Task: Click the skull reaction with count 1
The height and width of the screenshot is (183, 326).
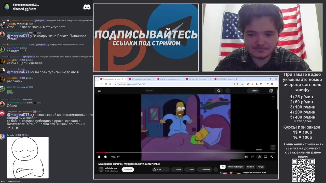Action: tap(10, 128)
